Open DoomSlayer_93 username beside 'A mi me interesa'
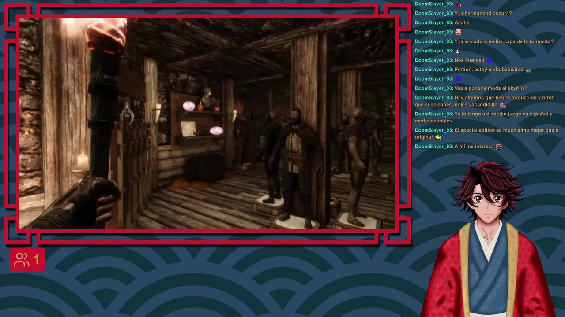This screenshot has height=317, width=565. click(434, 147)
